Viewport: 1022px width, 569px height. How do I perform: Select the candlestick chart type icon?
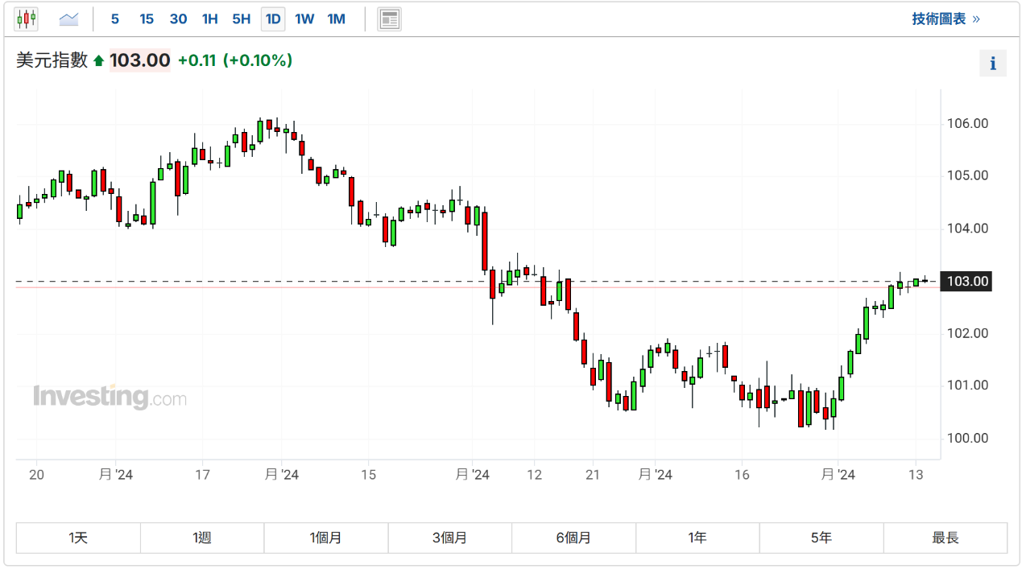(26, 19)
